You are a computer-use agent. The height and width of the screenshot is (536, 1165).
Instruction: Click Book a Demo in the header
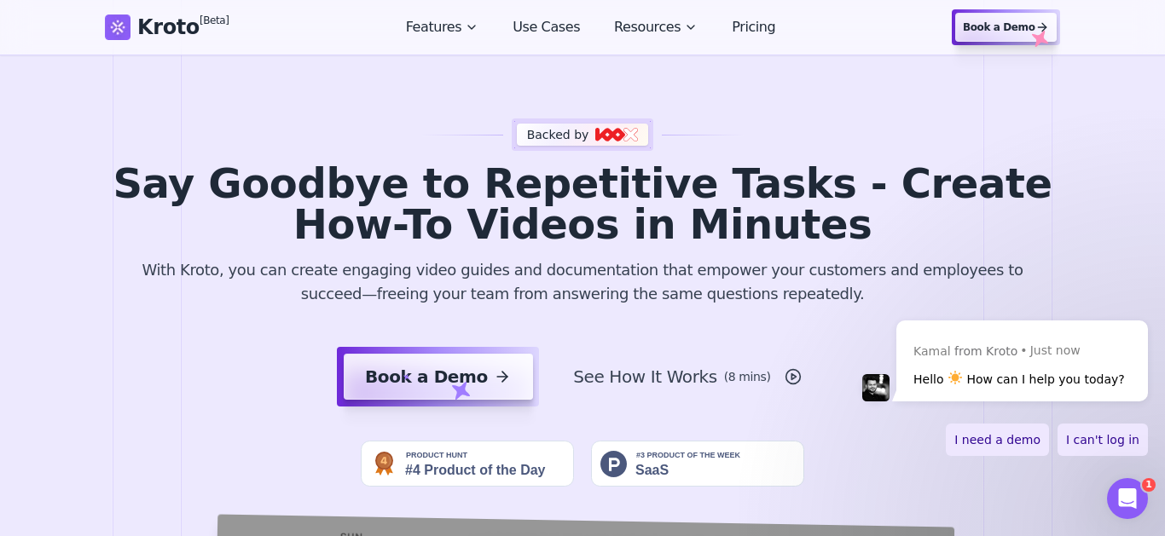tap(1006, 27)
